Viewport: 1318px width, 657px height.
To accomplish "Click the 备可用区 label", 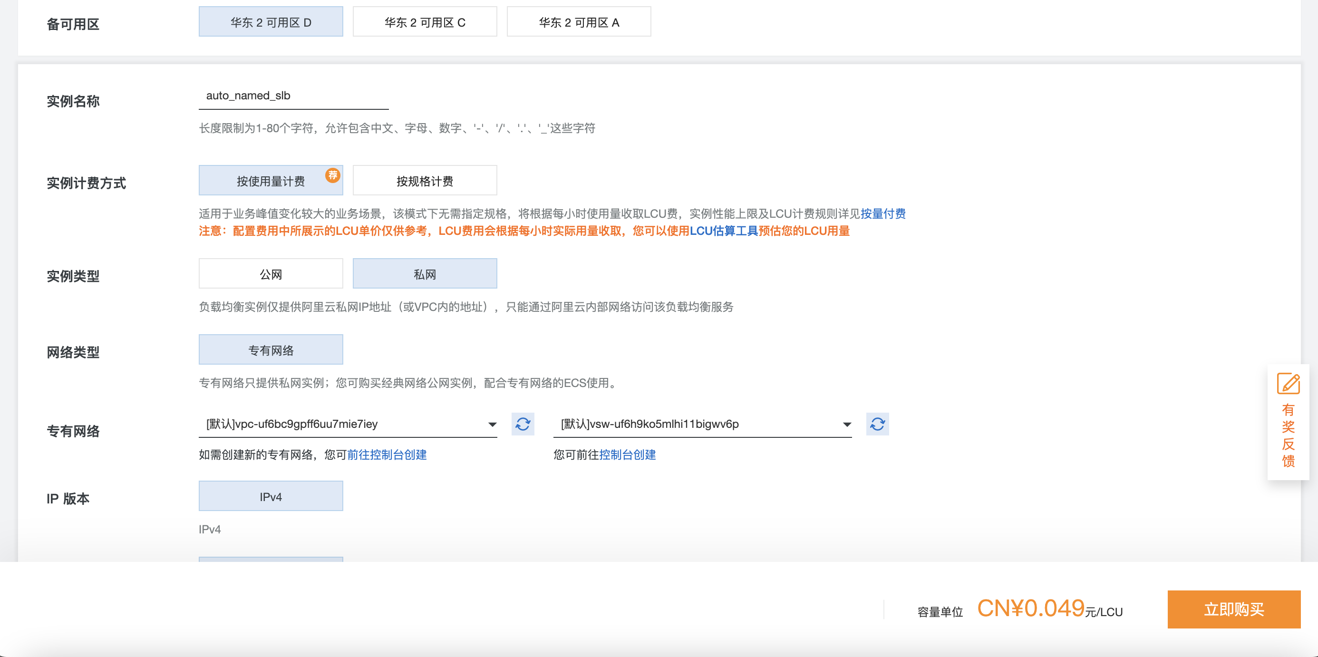I will coord(73,24).
